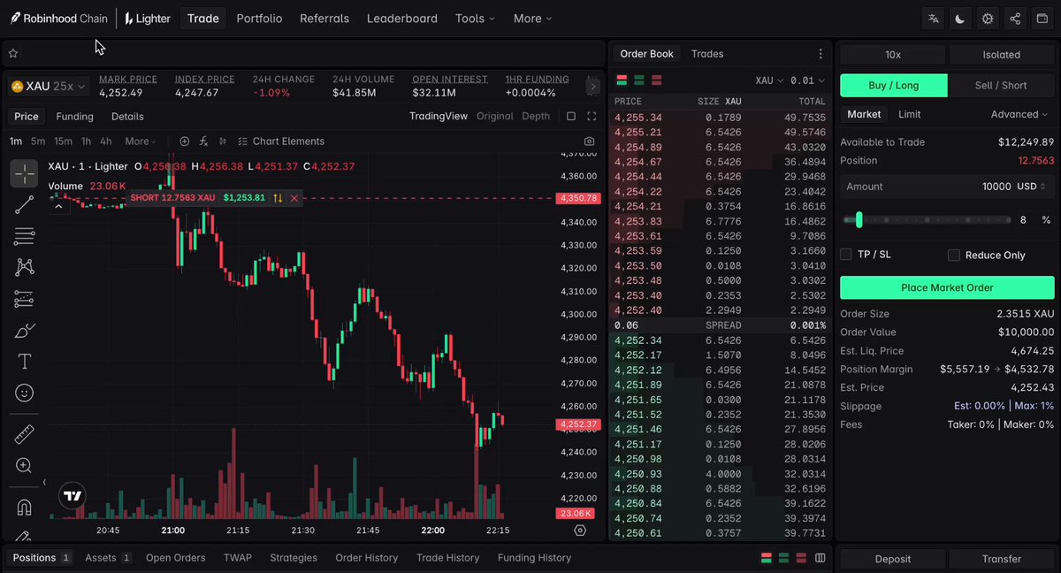Activate the ruler measure tool
Viewport: 1061px width, 573px height.
(x=24, y=434)
